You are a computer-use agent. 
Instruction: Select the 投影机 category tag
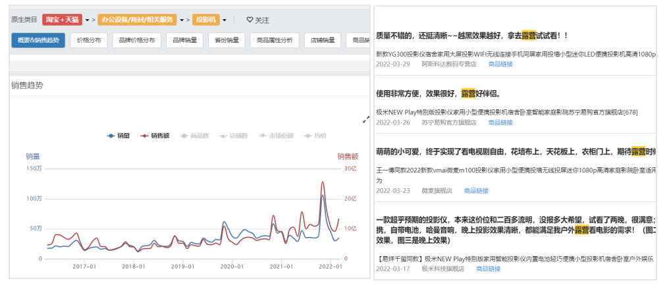(x=205, y=20)
